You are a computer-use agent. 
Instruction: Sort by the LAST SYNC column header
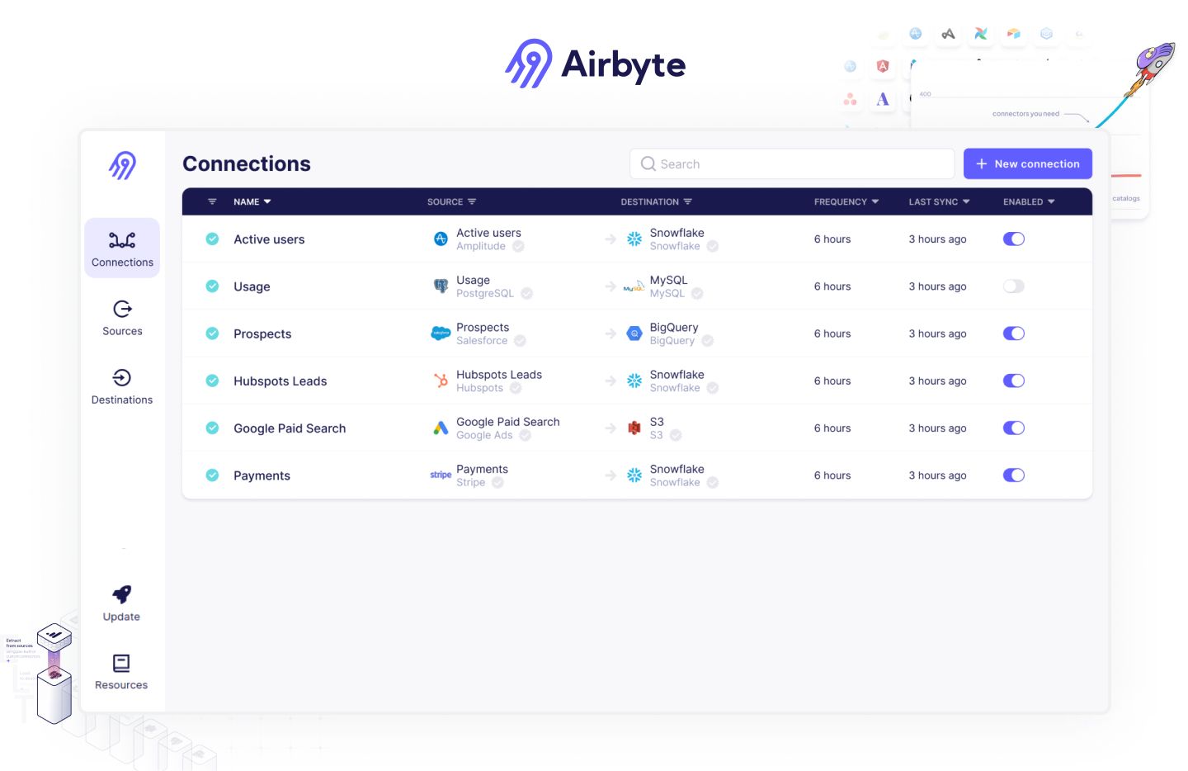click(x=939, y=201)
